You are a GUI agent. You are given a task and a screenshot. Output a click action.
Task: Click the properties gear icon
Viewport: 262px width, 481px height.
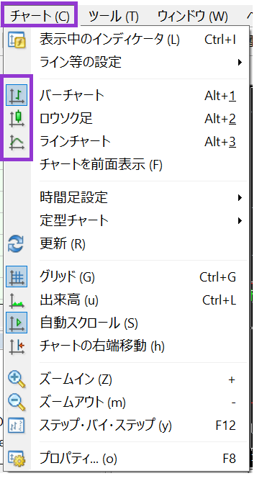17,458
